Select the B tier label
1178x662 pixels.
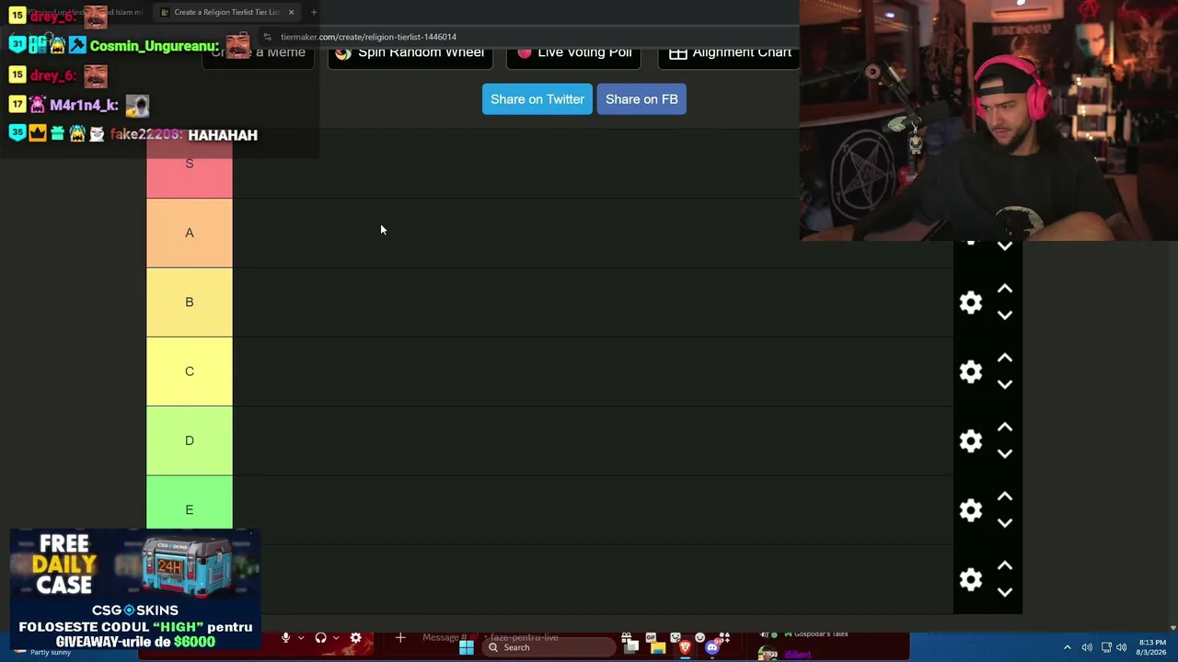[190, 302]
